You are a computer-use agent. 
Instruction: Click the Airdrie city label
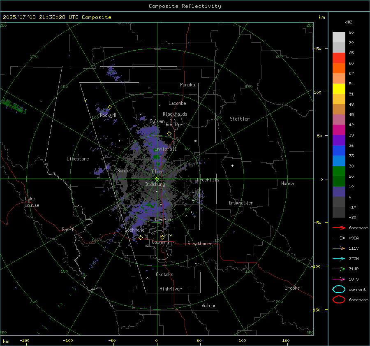(x=162, y=220)
